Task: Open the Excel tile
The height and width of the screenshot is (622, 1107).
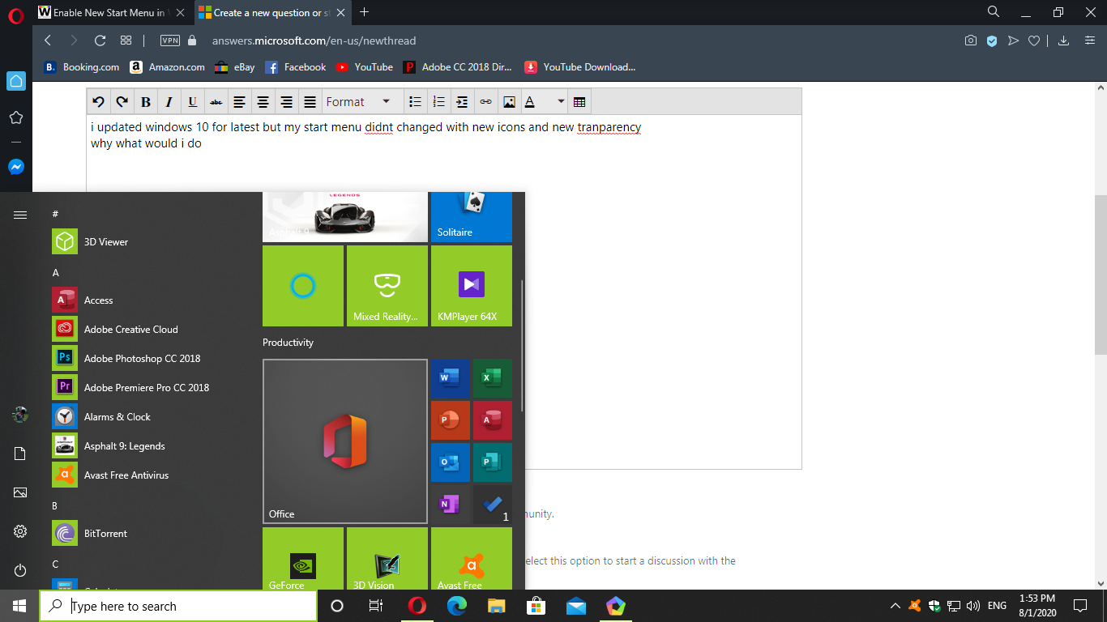Action: pos(492,378)
